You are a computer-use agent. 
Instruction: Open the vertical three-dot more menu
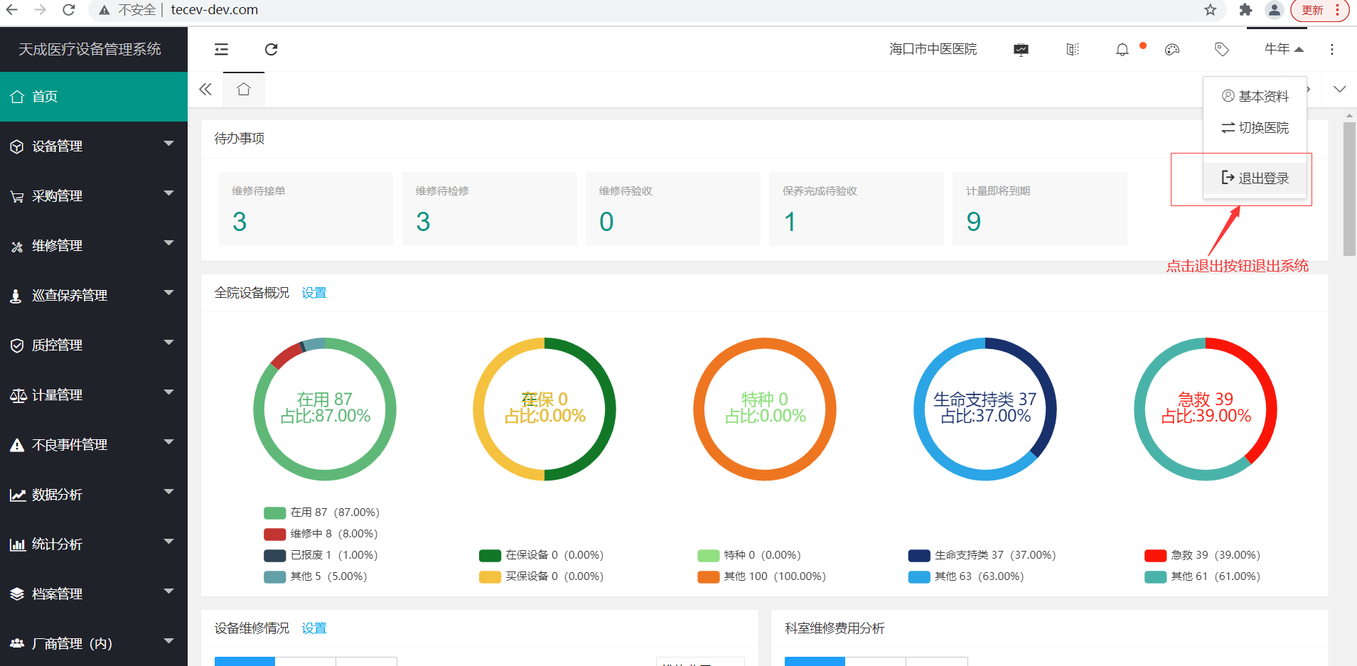[1332, 49]
